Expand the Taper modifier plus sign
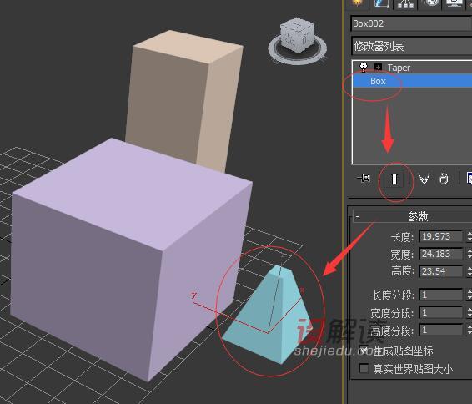The width and height of the screenshot is (472, 404). click(x=378, y=67)
